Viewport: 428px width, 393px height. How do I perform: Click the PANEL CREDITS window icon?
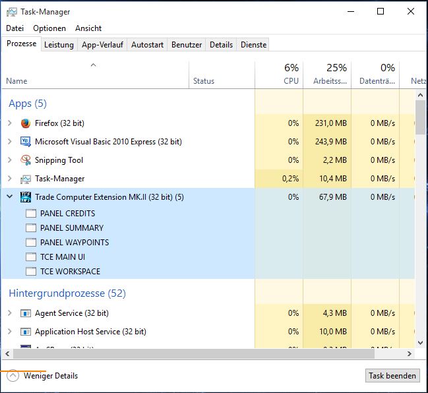[x=31, y=214]
